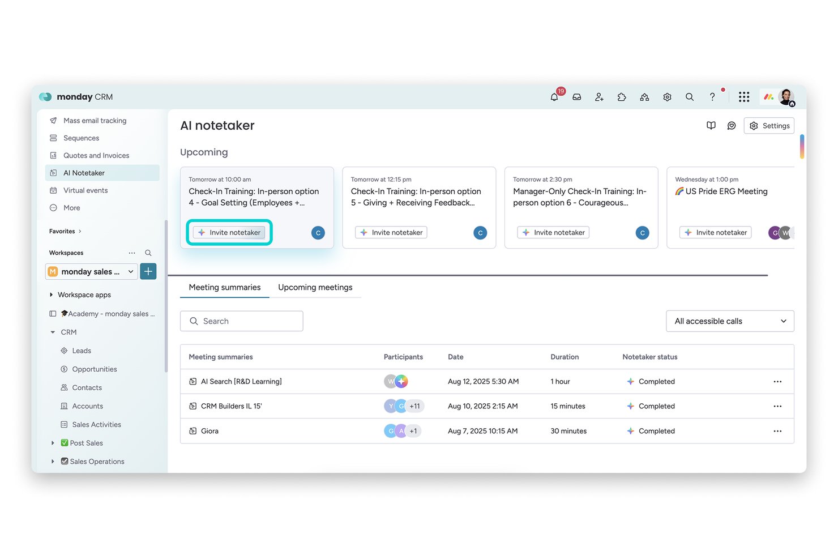Image resolution: width=838 pixels, height=559 pixels.
Task: Invite notetaker to US Pride ERG Meeting
Action: 716,233
